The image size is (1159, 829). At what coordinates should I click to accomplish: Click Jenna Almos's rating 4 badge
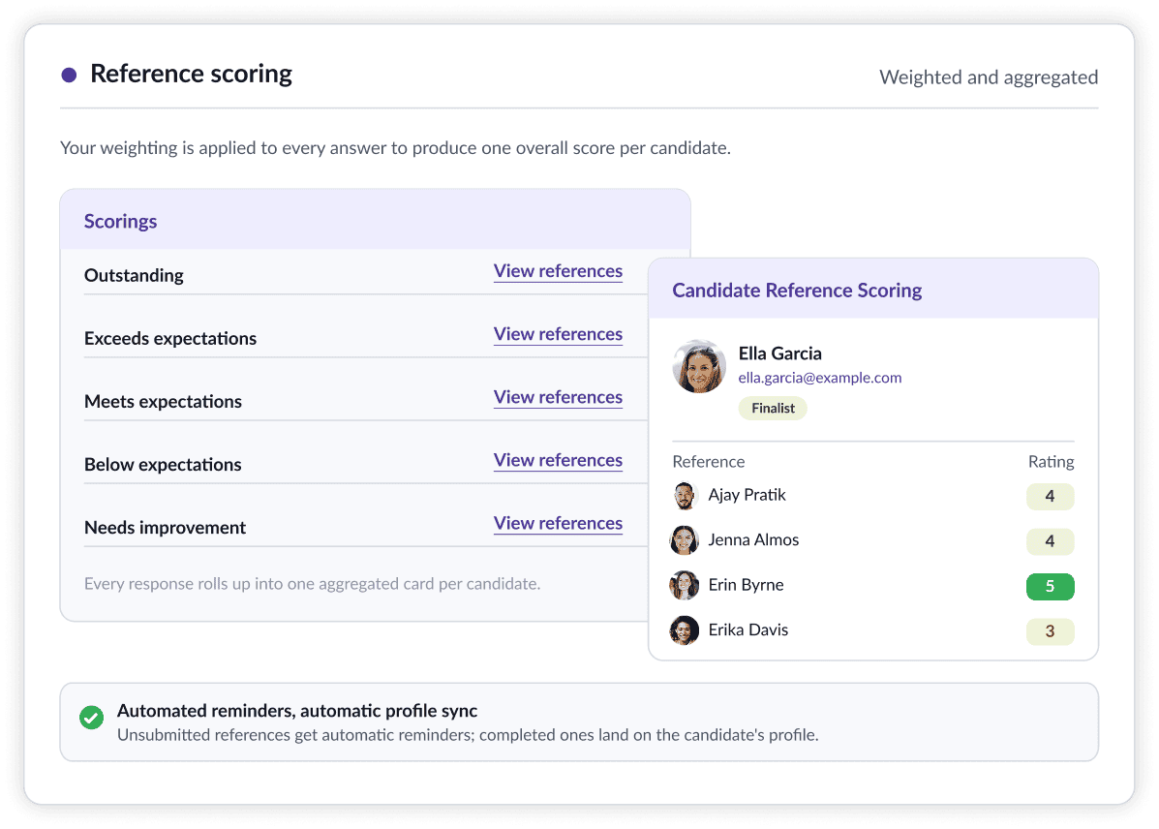coord(1050,541)
